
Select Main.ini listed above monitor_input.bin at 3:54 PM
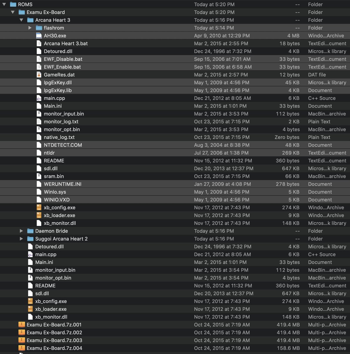44,262
